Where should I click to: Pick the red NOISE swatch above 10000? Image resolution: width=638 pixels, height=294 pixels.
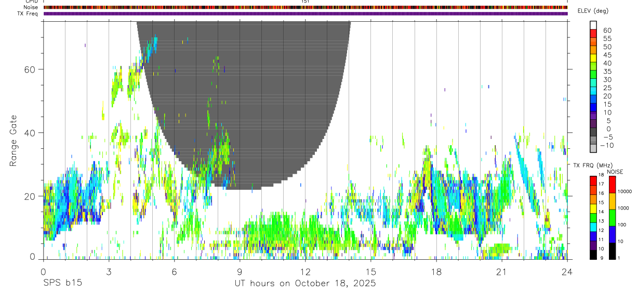tap(613, 184)
